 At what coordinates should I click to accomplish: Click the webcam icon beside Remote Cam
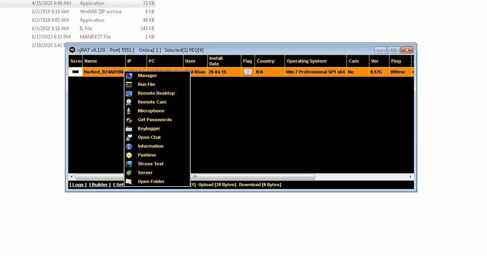click(129, 102)
